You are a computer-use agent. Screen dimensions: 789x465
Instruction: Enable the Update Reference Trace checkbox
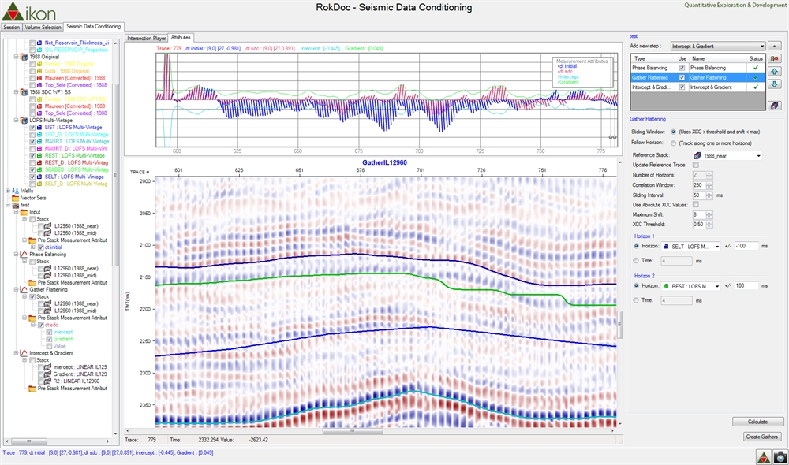pos(695,165)
